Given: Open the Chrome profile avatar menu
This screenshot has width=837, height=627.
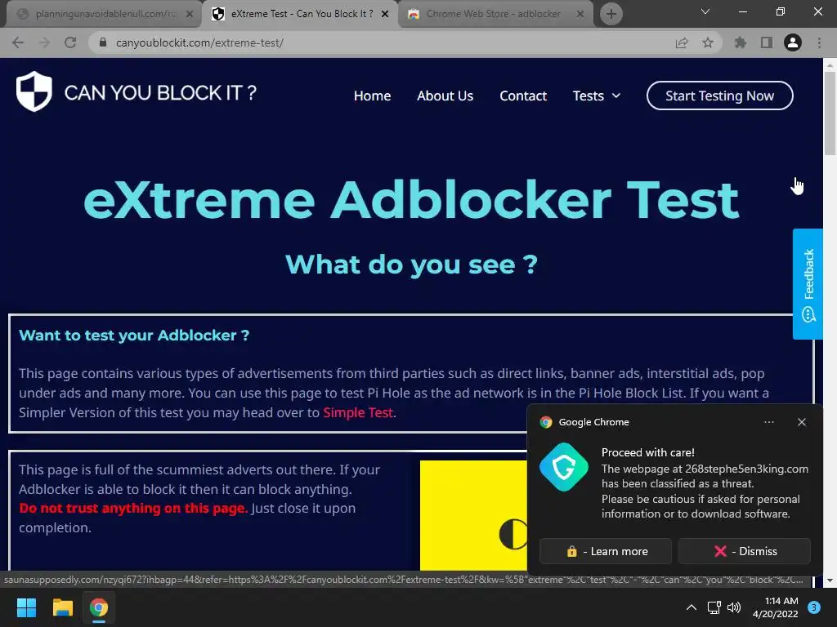Looking at the screenshot, I should point(793,42).
